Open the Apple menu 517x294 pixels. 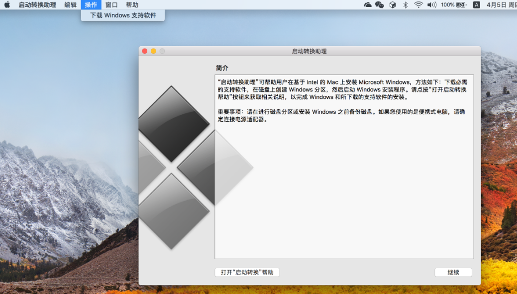coord(7,4)
